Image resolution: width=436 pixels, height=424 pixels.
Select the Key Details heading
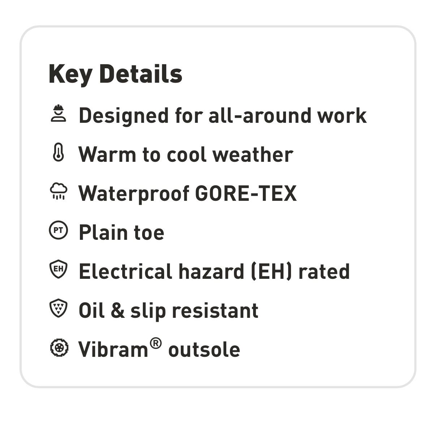115,74
